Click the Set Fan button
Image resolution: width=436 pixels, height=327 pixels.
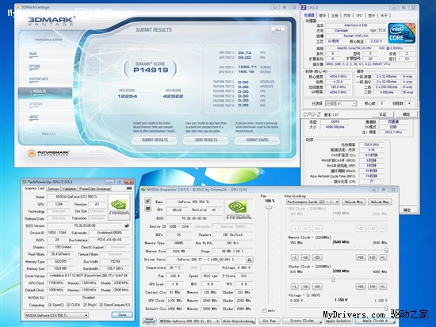coord(270,321)
